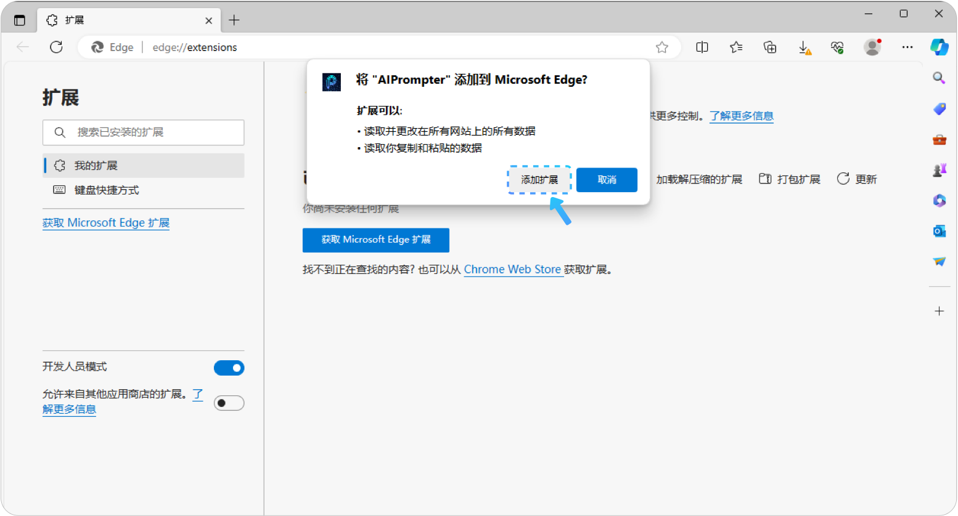Image resolution: width=958 pixels, height=516 pixels.
Task: Enable 开发人员模式 toggle
Action: pos(229,368)
